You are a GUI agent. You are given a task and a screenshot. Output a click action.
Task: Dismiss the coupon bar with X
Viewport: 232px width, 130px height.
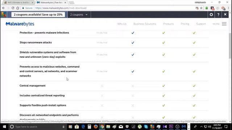(225, 14)
